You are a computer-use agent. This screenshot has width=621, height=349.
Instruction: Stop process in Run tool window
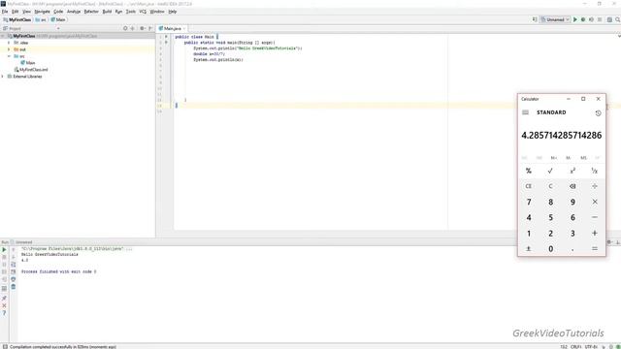point(4,257)
